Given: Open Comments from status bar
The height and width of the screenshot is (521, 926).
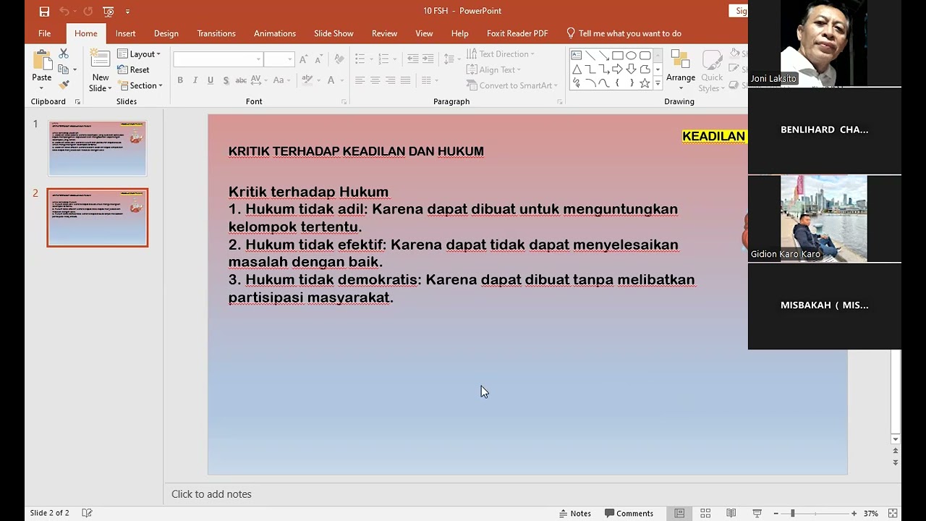Looking at the screenshot, I should click(629, 513).
